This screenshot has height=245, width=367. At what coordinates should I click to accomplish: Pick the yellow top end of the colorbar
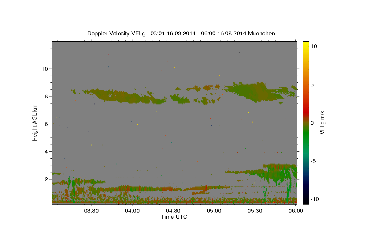306,43
